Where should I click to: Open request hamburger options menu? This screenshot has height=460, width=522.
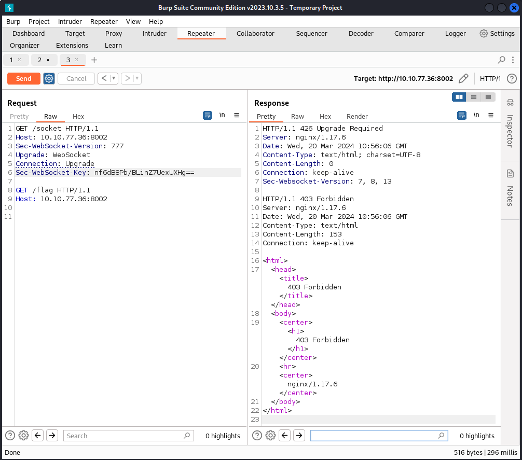point(237,115)
